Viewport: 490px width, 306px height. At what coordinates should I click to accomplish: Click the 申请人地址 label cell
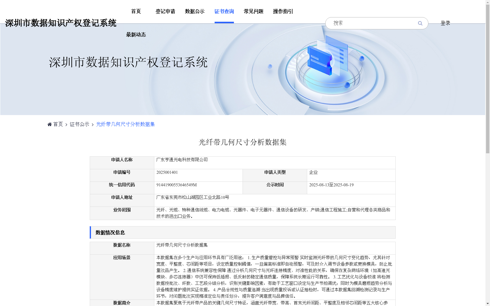pyautogui.click(x=122, y=200)
